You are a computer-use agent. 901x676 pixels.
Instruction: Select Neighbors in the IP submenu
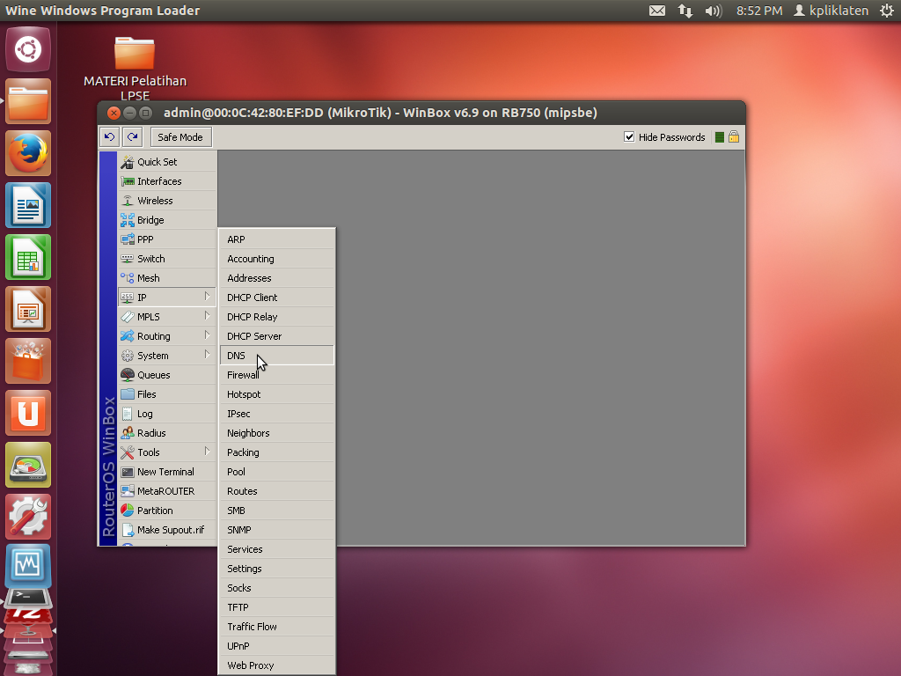(276, 433)
